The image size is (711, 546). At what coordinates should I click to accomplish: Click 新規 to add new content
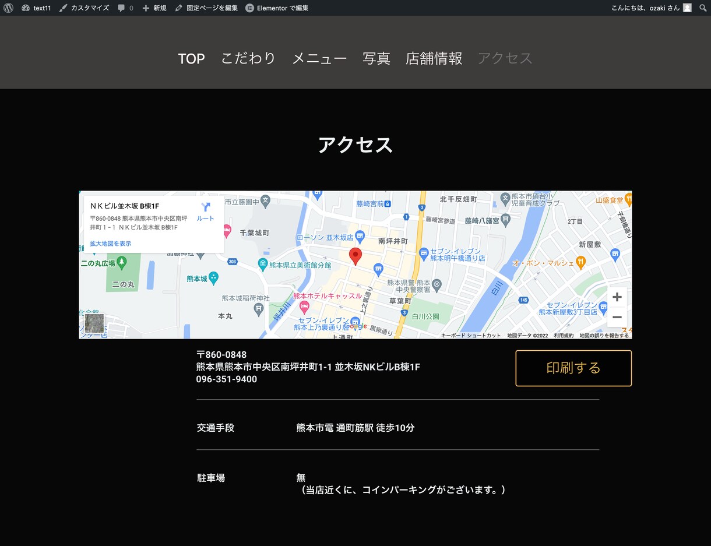154,8
